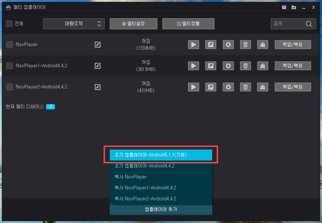This screenshot has width=322, height=223.
Task: Rename NoxPlayer using the edit pencil icon
Action: [x=98, y=45]
